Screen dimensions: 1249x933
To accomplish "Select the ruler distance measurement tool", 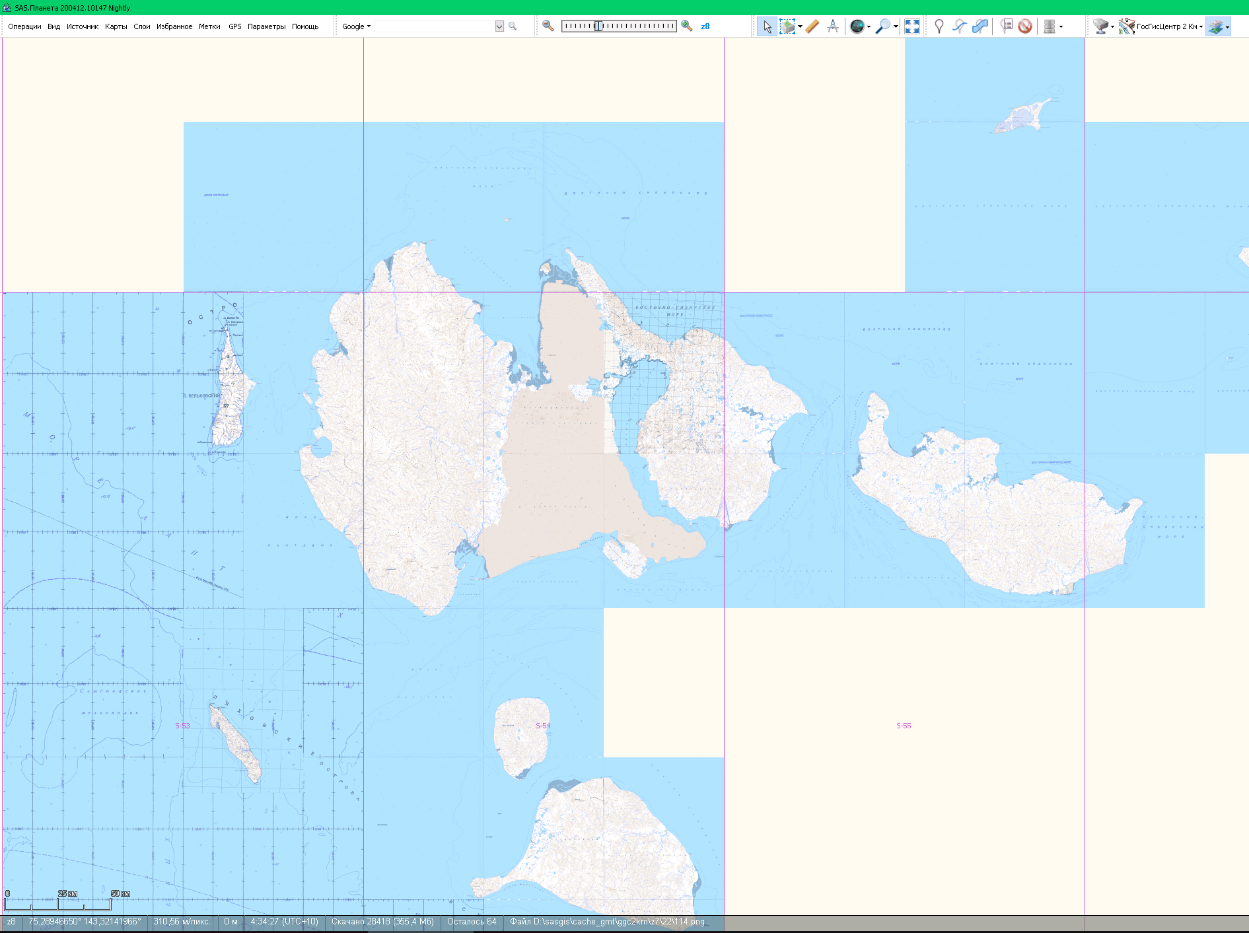I will click(812, 26).
